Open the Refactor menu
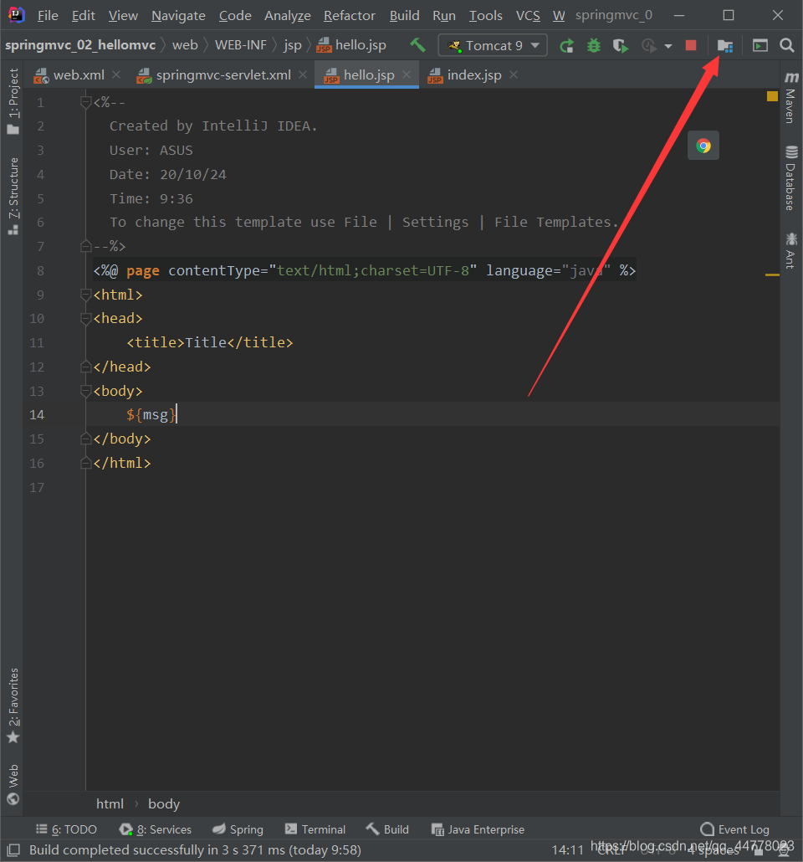 click(x=350, y=15)
